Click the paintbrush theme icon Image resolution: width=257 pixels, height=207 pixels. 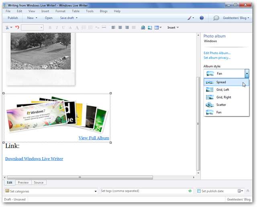click(x=190, y=18)
